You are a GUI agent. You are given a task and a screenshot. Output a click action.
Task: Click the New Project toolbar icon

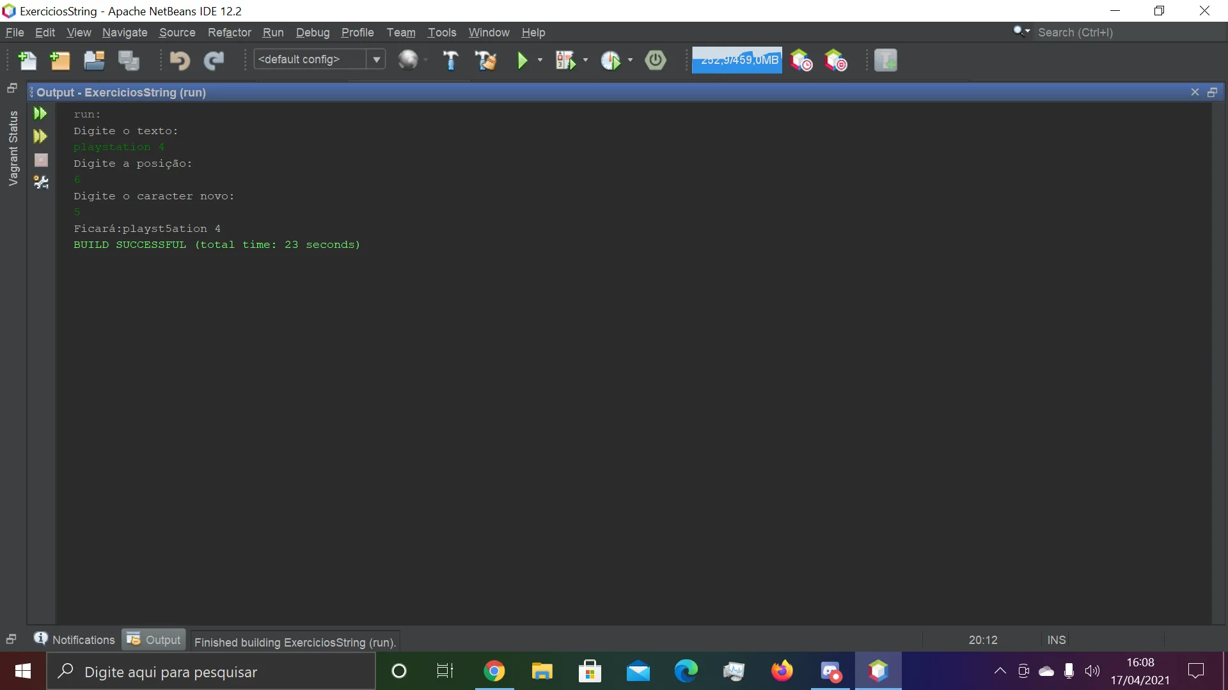(x=60, y=60)
